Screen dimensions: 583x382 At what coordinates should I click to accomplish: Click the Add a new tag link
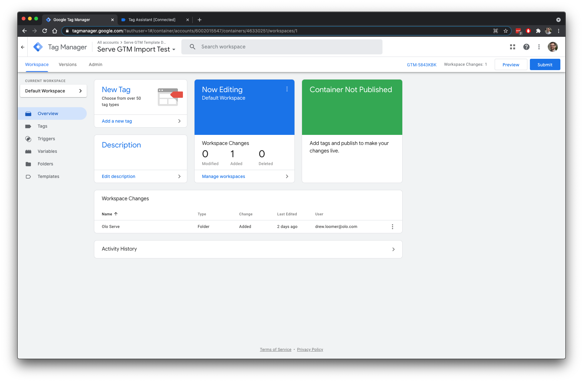[117, 121]
